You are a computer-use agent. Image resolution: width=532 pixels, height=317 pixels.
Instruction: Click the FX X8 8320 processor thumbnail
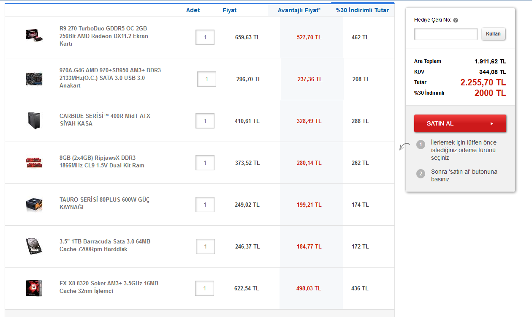(34, 288)
